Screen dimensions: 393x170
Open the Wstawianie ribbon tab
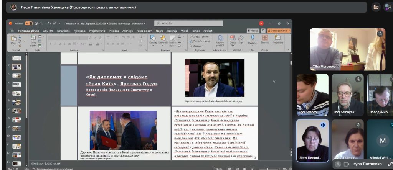[x=64, y=31]
